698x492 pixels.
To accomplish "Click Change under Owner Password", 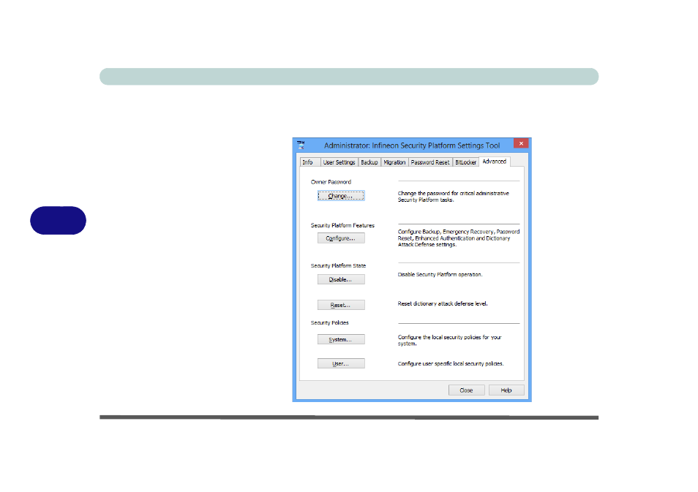I will (341, 196).
